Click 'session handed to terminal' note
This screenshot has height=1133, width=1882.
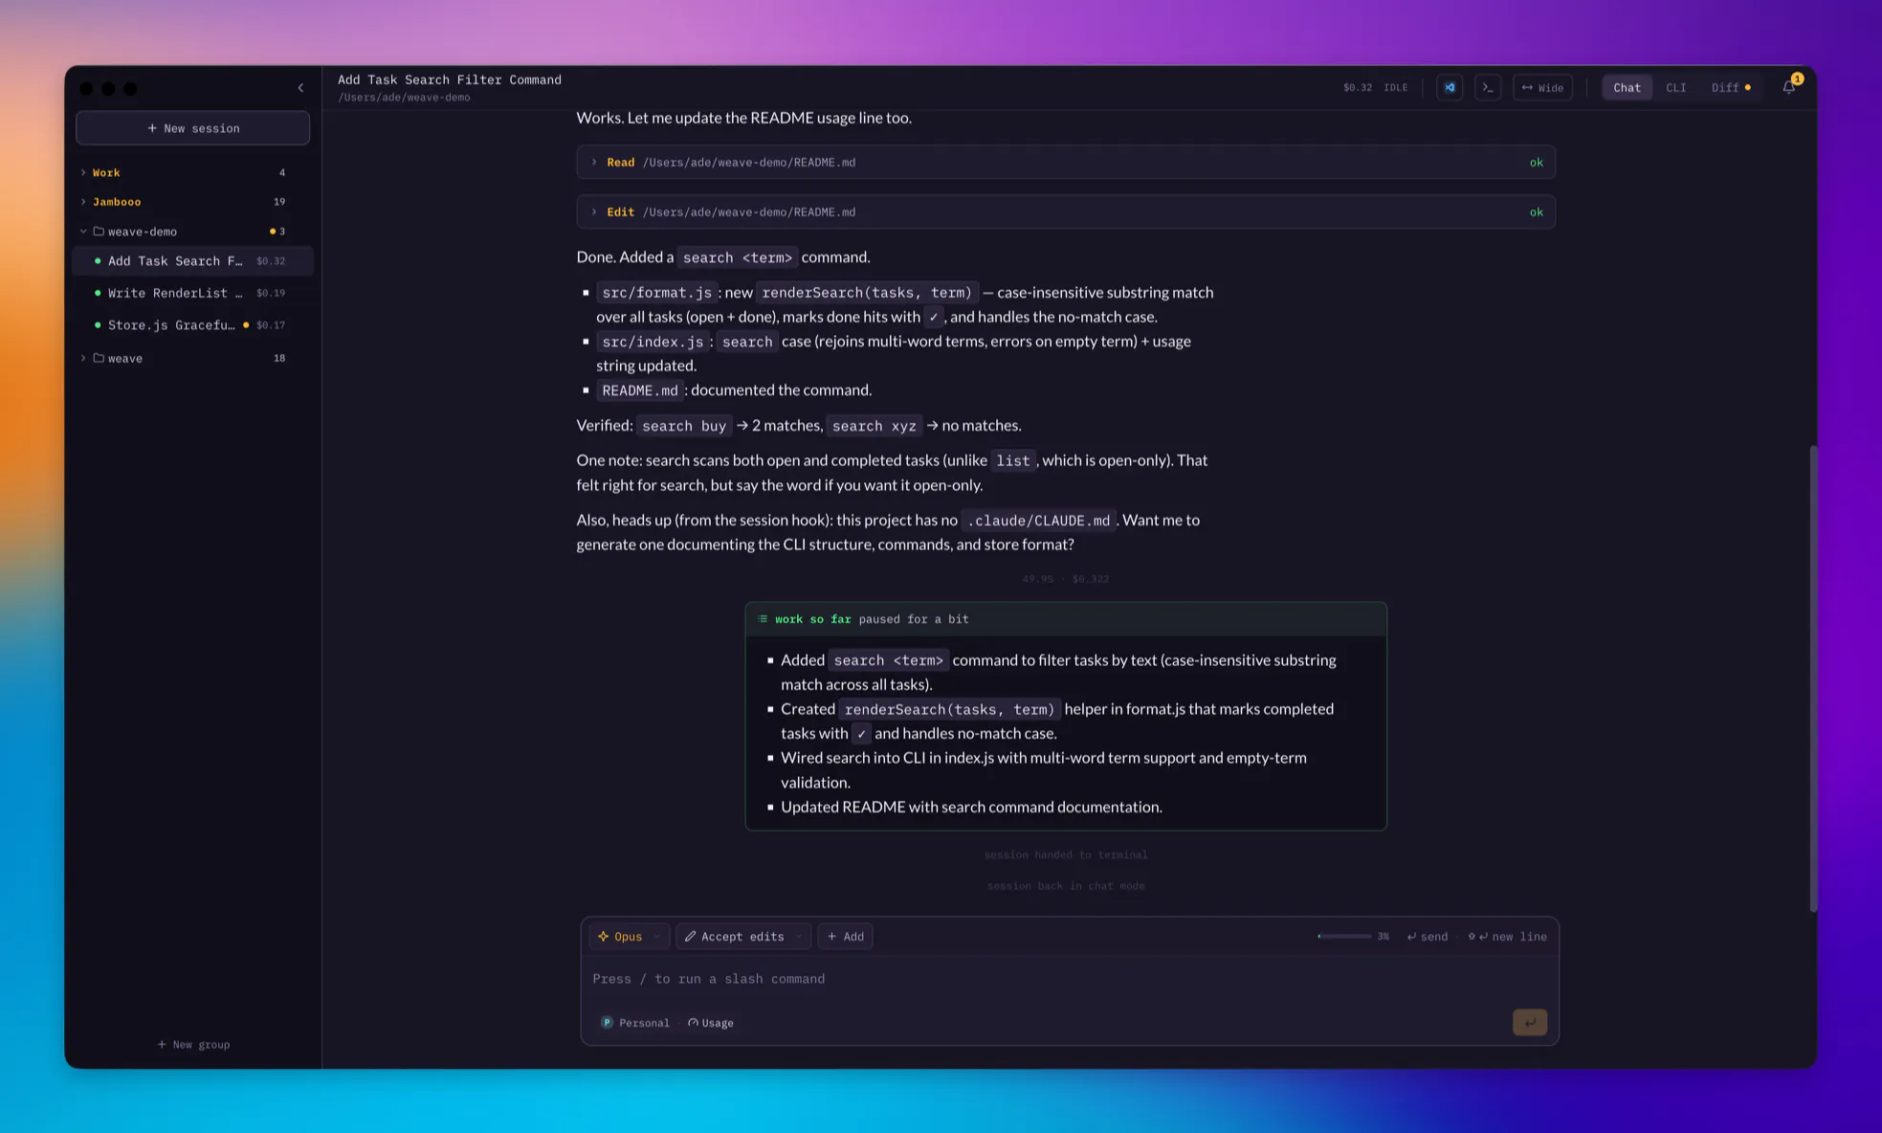coord(1065,855)
